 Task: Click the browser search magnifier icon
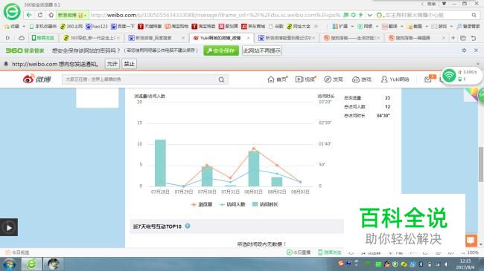tap(474, 15)
